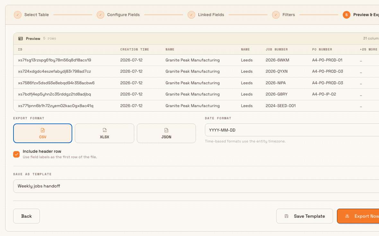The image size is (379, 236).
Task: Click the Back button
Action: click(x=26, y=216)
